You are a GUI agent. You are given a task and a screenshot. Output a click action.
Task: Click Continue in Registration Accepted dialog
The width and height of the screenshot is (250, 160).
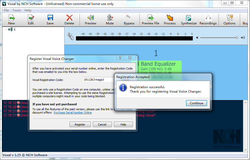pos(196,103)
